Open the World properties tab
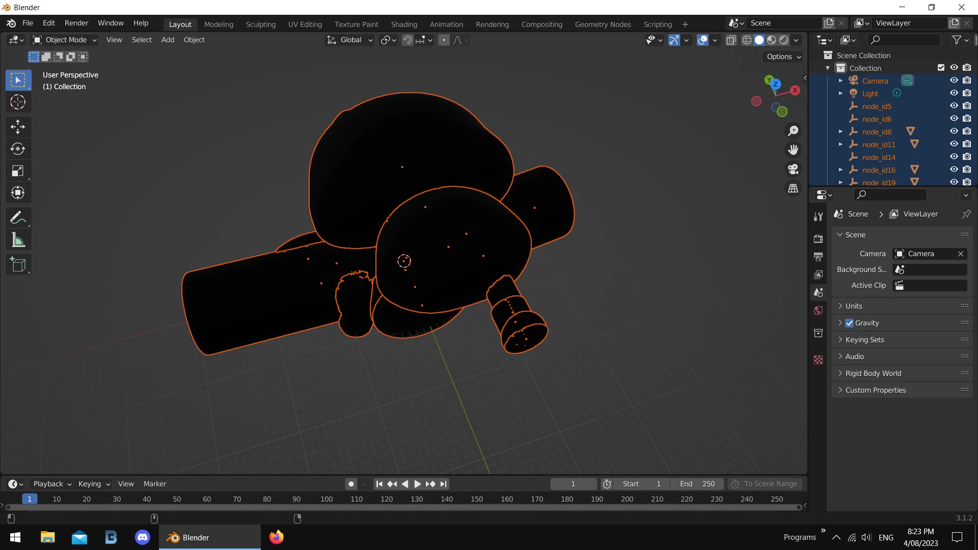The image size is (978, 550). pyautogui.click(x=818, y=311)
